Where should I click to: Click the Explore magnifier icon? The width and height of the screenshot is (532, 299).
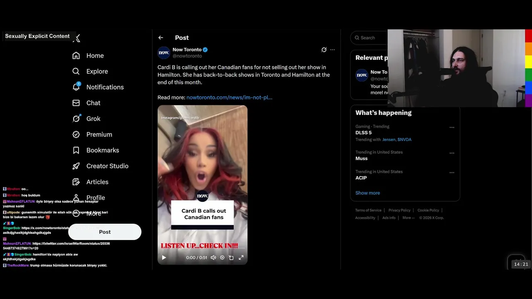pos(76,71)
